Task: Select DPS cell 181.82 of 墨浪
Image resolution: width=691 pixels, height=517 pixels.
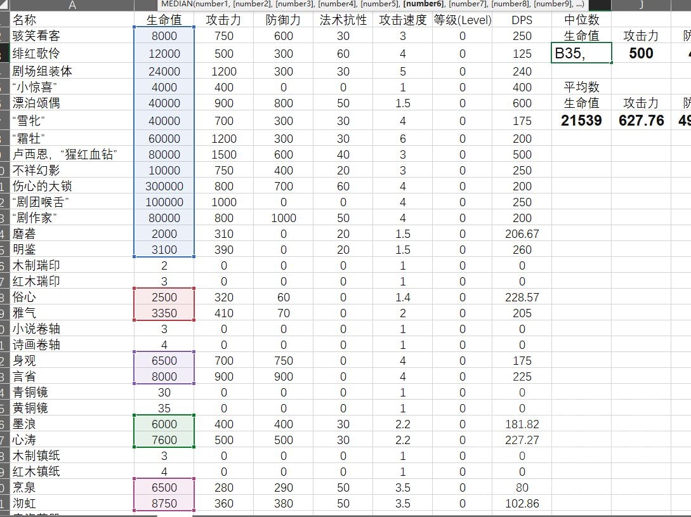Action: [522, 424]
